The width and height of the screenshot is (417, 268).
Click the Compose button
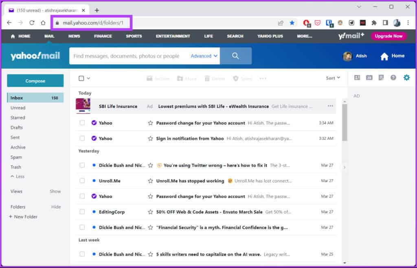(x=35, y=81)
